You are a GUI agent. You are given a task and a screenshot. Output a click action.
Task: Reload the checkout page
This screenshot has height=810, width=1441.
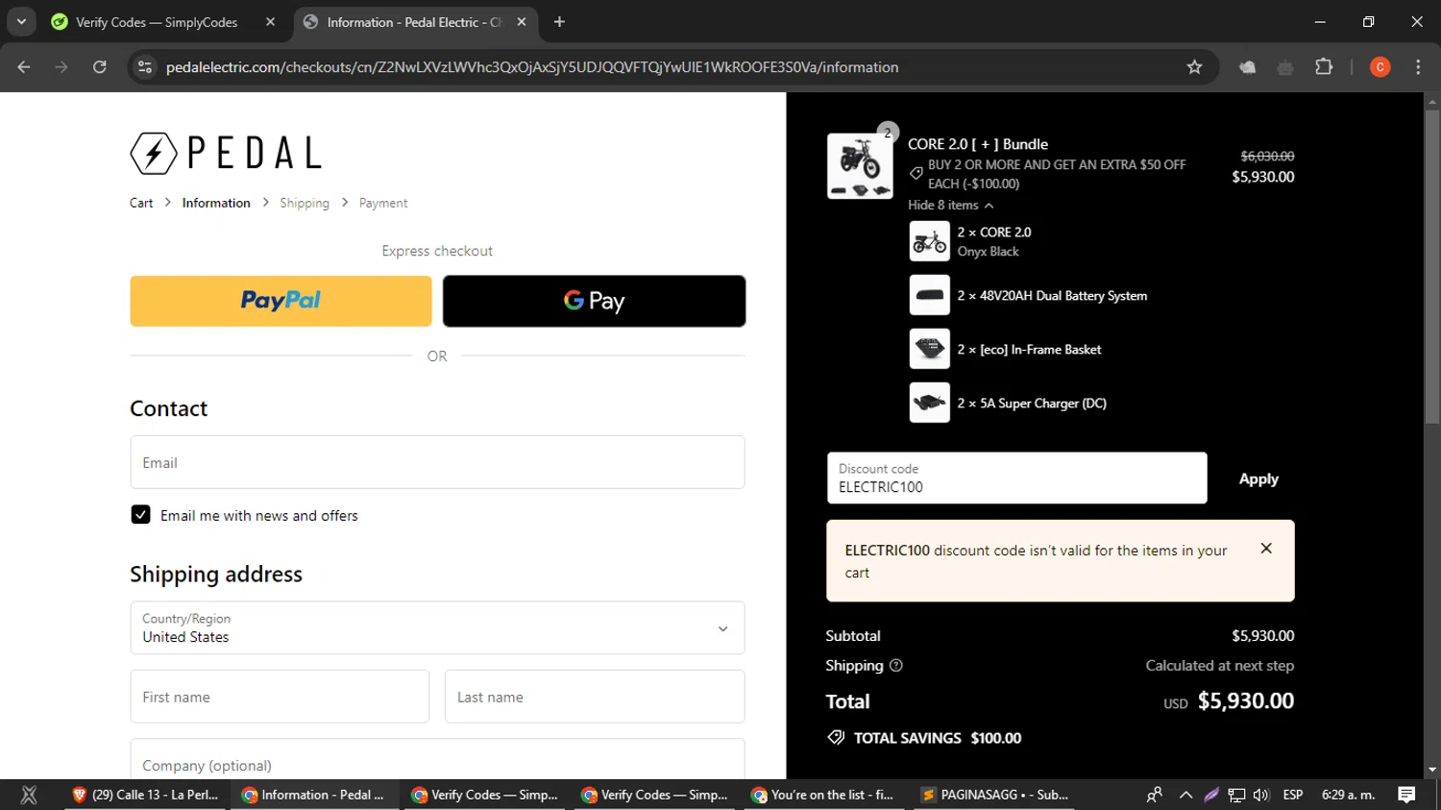[x=100, y=67]
